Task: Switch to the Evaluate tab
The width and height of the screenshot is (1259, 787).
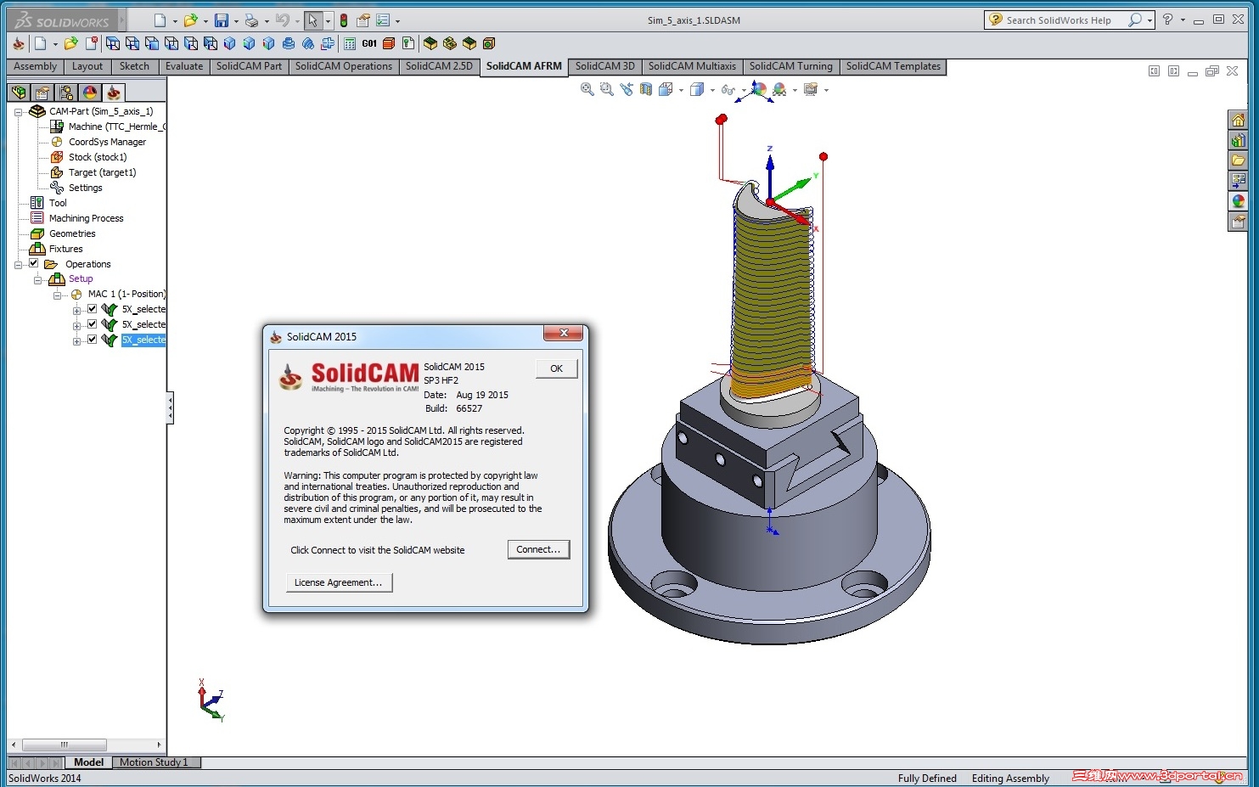Action: 184,66
